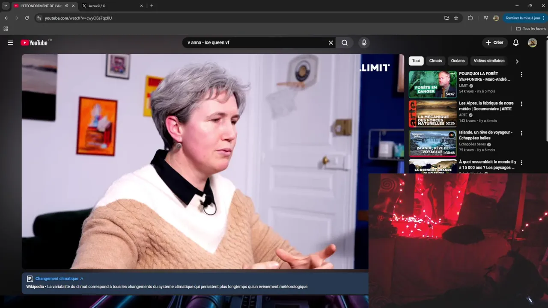Run the search with magnifier button
The height and width of the screenshot is (308, 548).
345,43
